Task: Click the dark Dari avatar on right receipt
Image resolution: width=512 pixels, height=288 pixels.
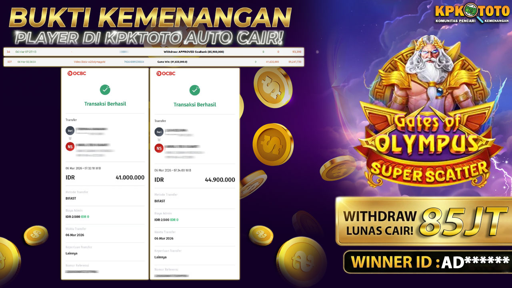Action: tap(159, 132)
